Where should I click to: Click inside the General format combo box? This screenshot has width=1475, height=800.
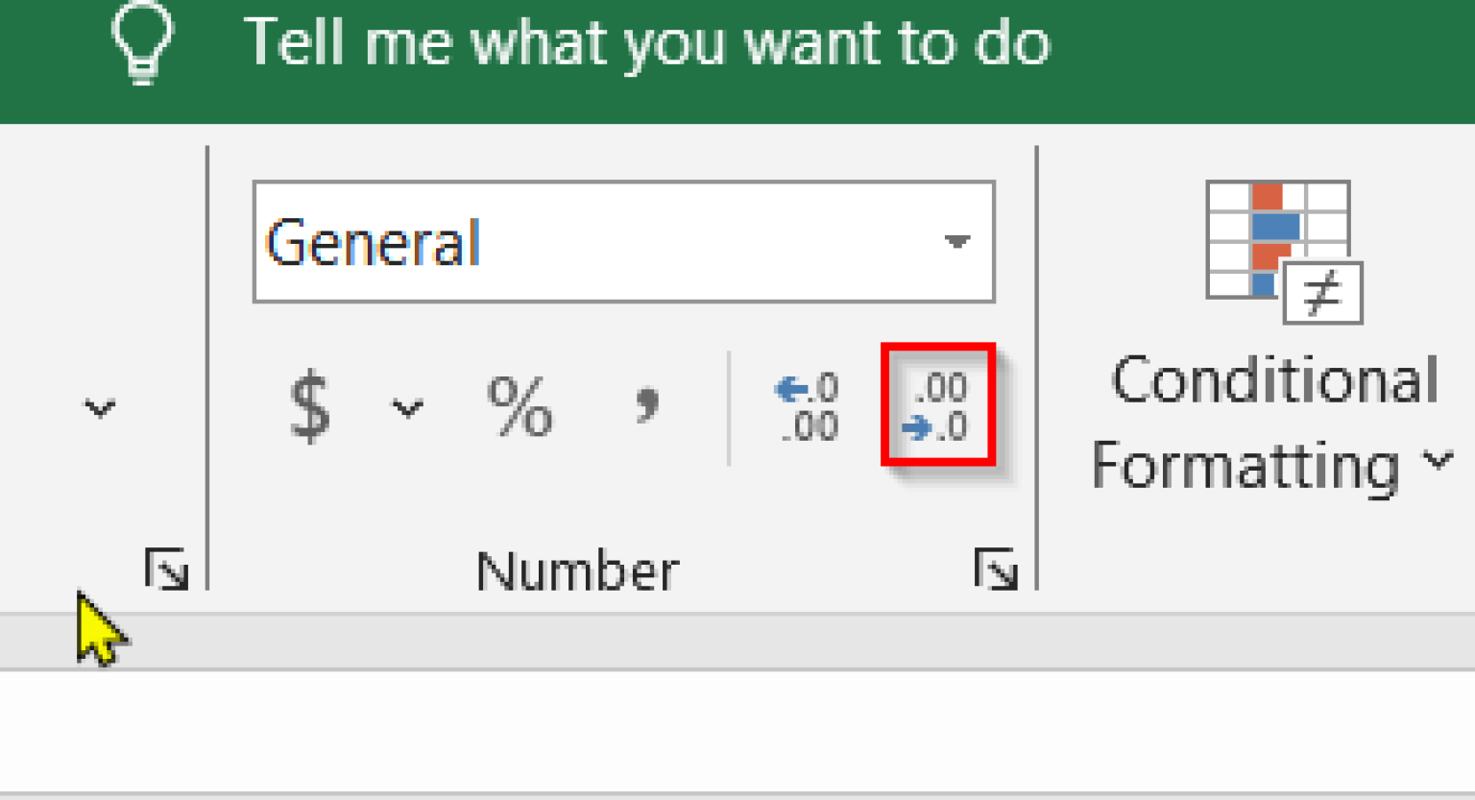pos(576,242)
